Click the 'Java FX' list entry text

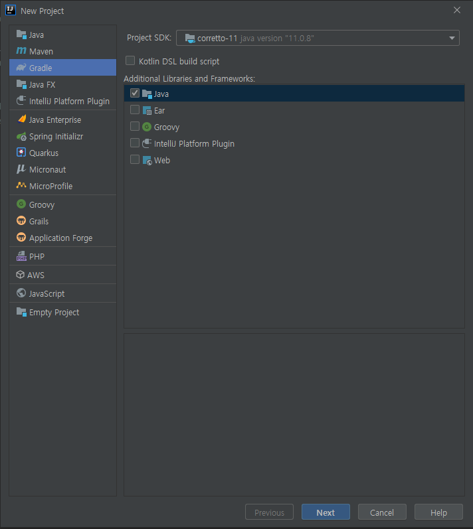coord(43,85)
